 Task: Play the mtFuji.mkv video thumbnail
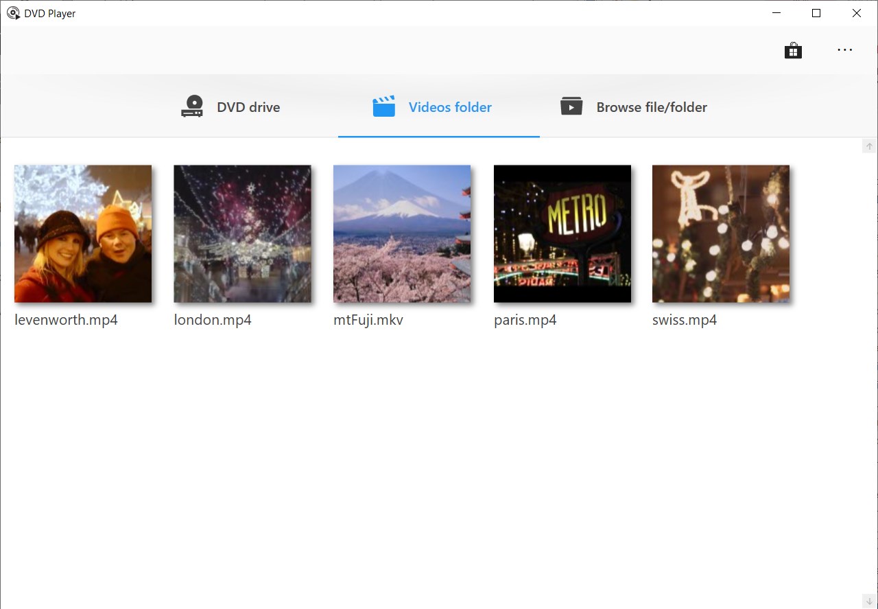tap(402, 233)
